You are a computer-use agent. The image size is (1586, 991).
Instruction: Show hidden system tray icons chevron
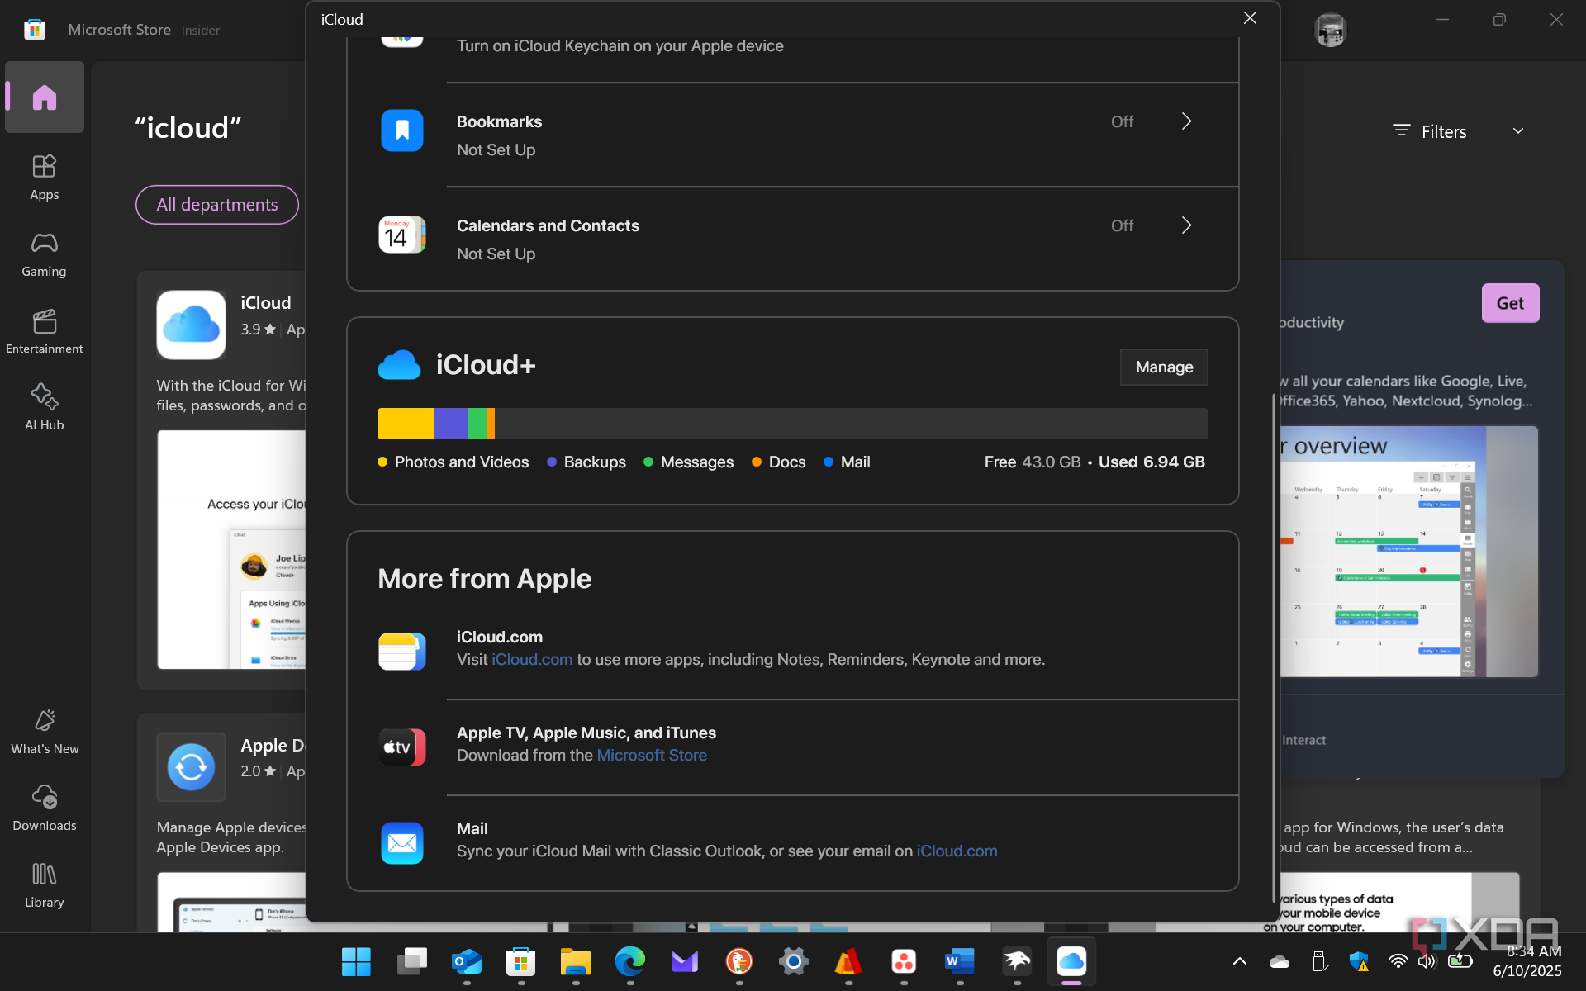tap(1240, 961)
